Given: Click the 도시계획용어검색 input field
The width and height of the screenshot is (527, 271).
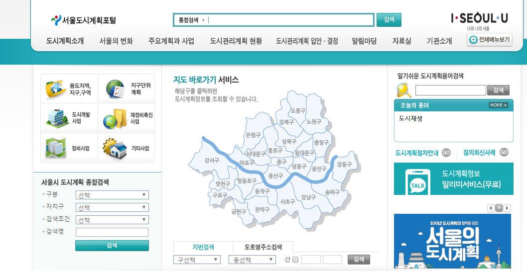Looking at the screenshot, I should tap(451, 90).
